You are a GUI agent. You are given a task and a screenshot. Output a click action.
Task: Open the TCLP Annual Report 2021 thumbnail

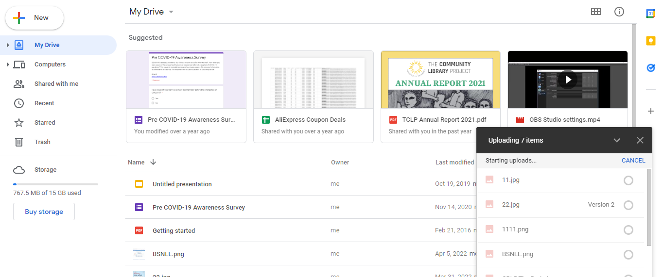pos(440,80)
